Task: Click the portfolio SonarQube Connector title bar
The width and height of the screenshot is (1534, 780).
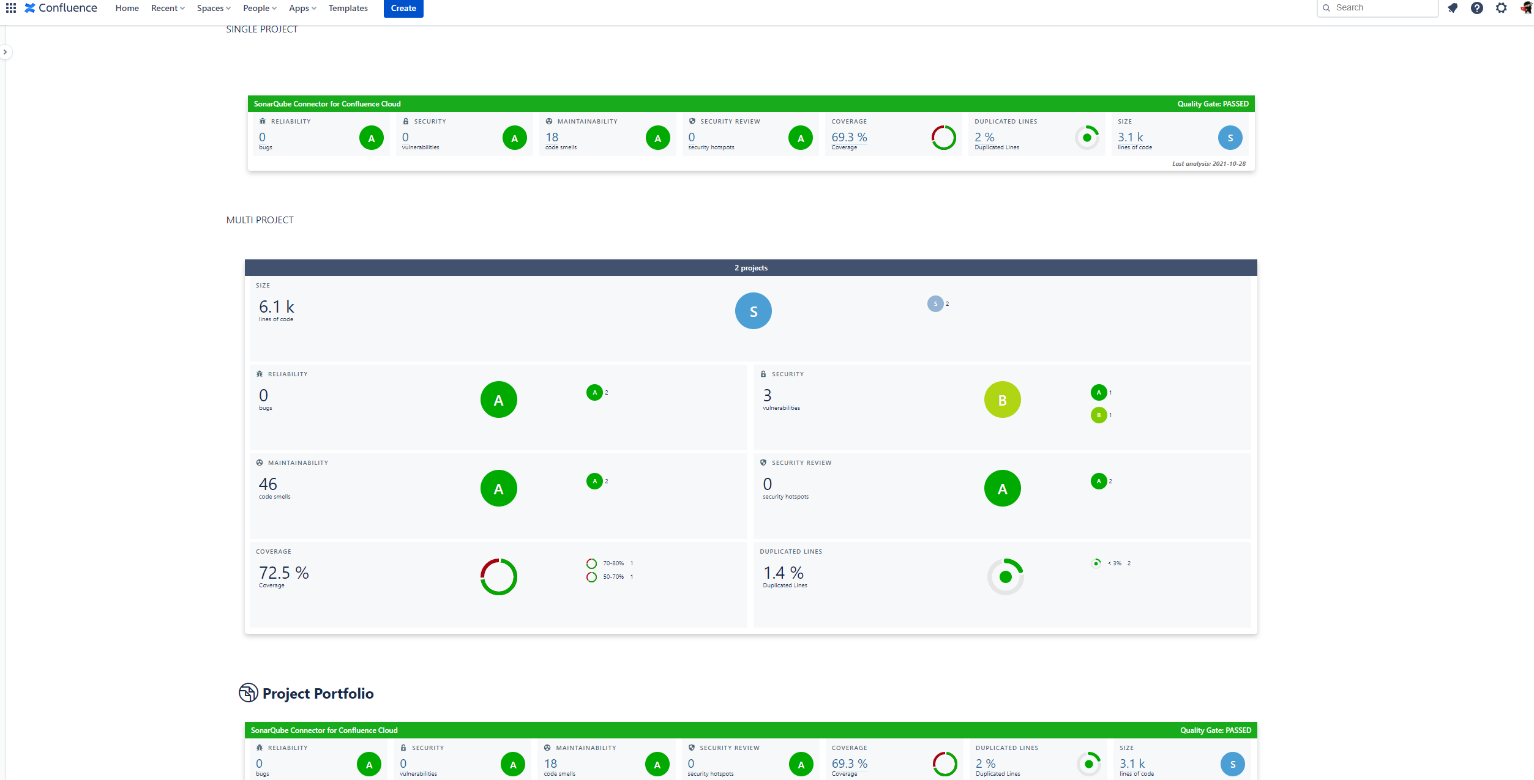Action: click(751, 730)
